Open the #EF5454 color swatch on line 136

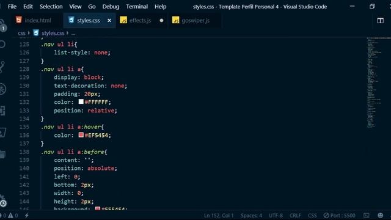(81, 135)
